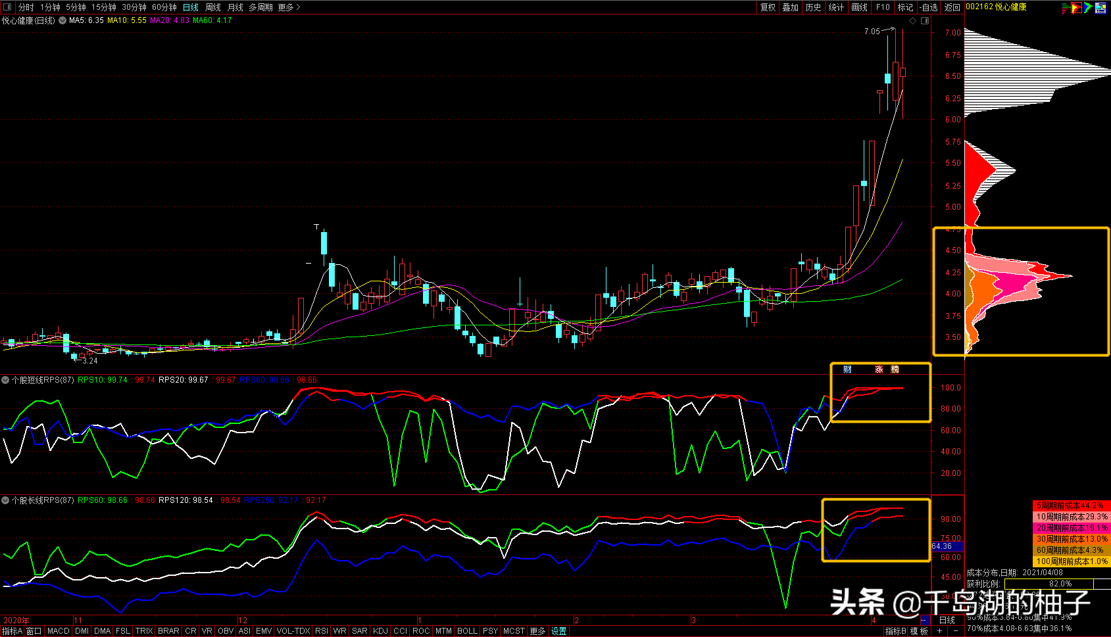Open the 设置 settings button in indicator bar
1111x637 pixels.
tap(559, 631)
